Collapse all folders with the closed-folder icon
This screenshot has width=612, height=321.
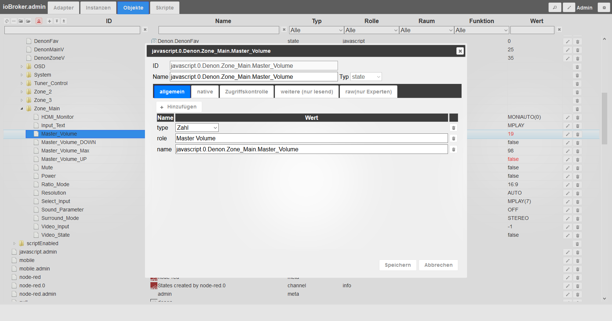[x=21, y=21]
